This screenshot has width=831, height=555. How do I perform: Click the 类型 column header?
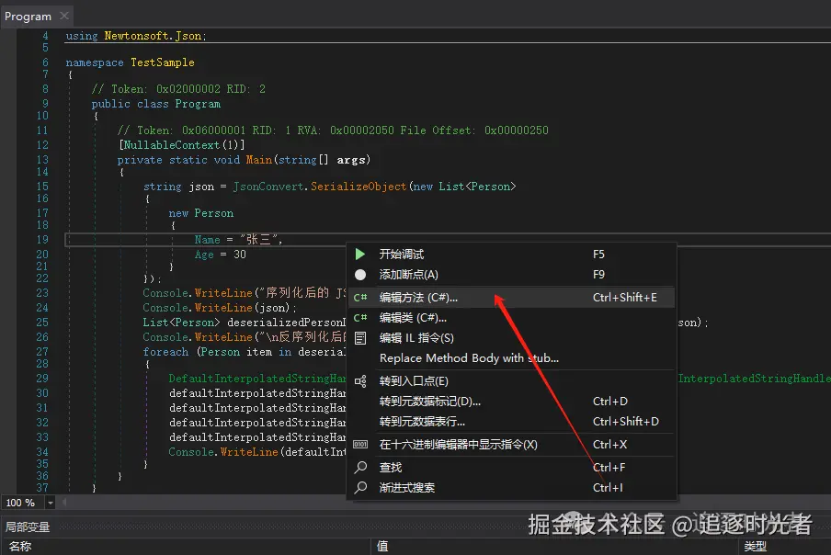(x=756, y=546)
